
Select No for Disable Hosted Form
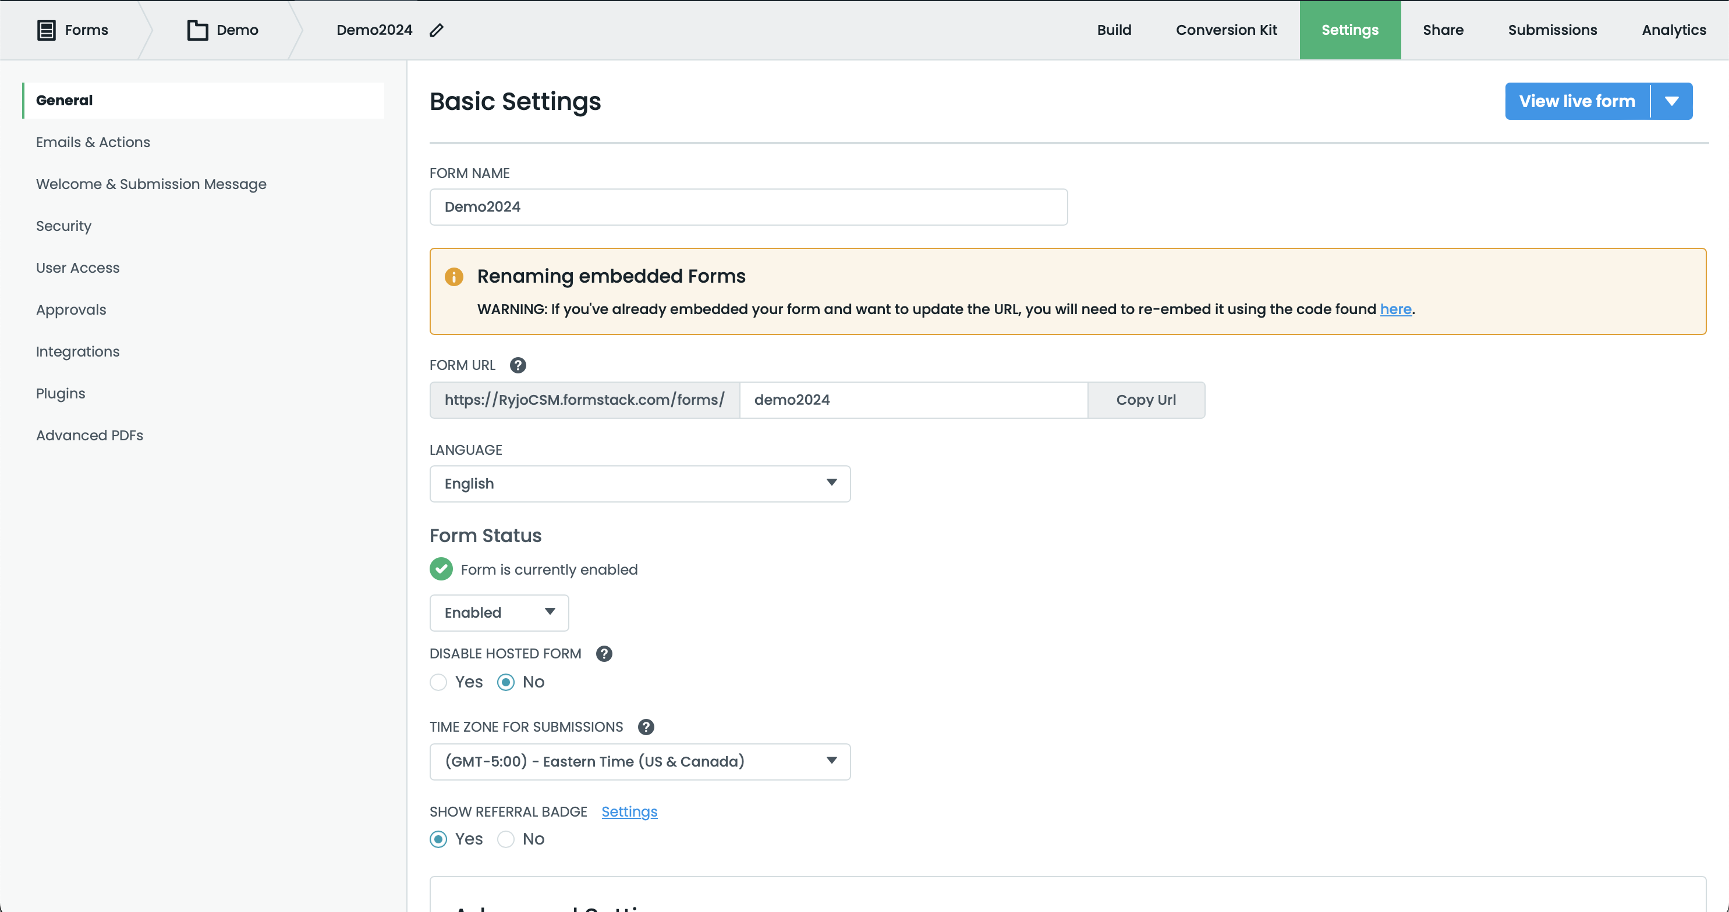[x=505, y=682]
